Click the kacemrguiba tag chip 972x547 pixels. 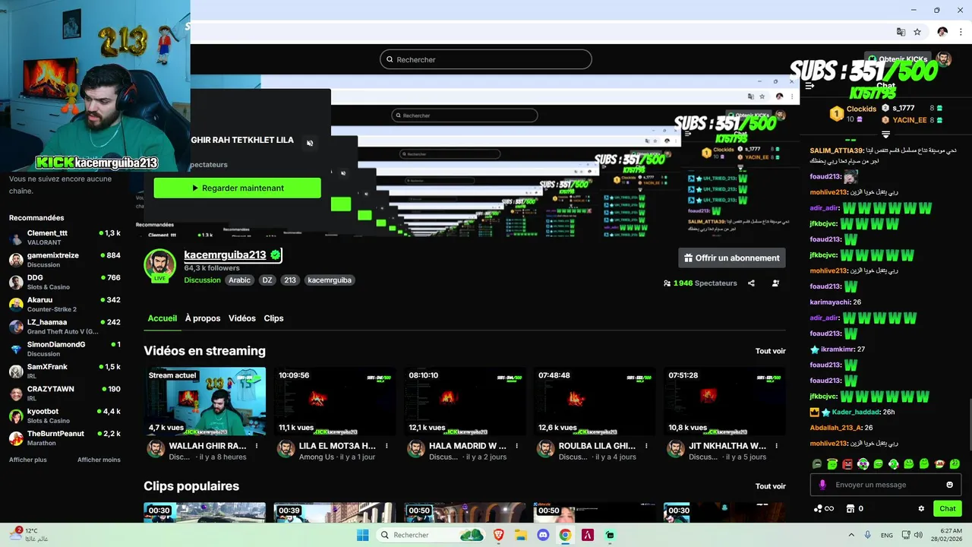click(330, 280)
